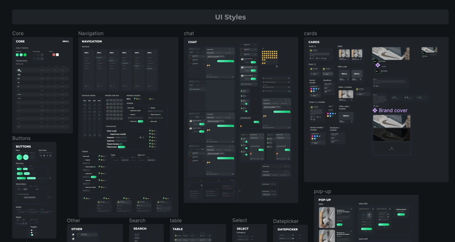Click the "Brand cover" purple component label

tap(393, 110)
